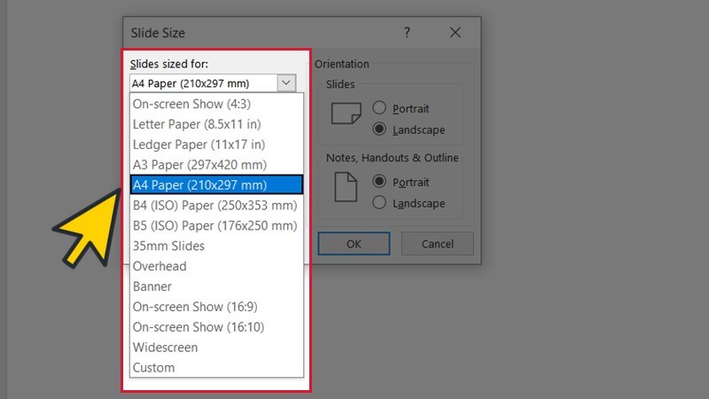Select On-screen Show (16:10)

tap(216, 327)
